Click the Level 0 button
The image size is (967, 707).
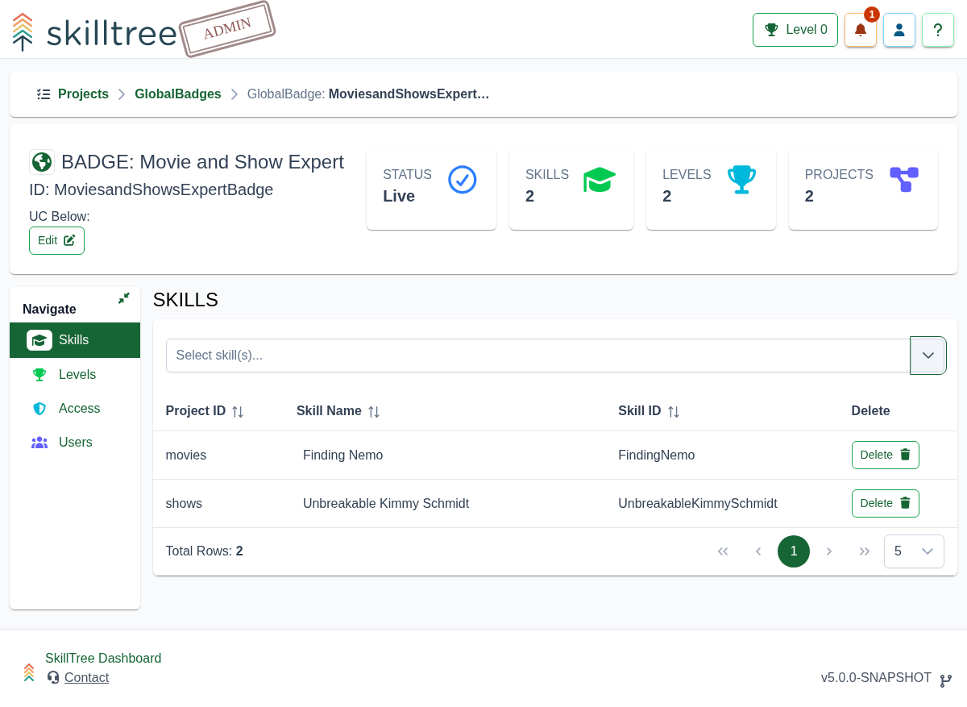795,30
